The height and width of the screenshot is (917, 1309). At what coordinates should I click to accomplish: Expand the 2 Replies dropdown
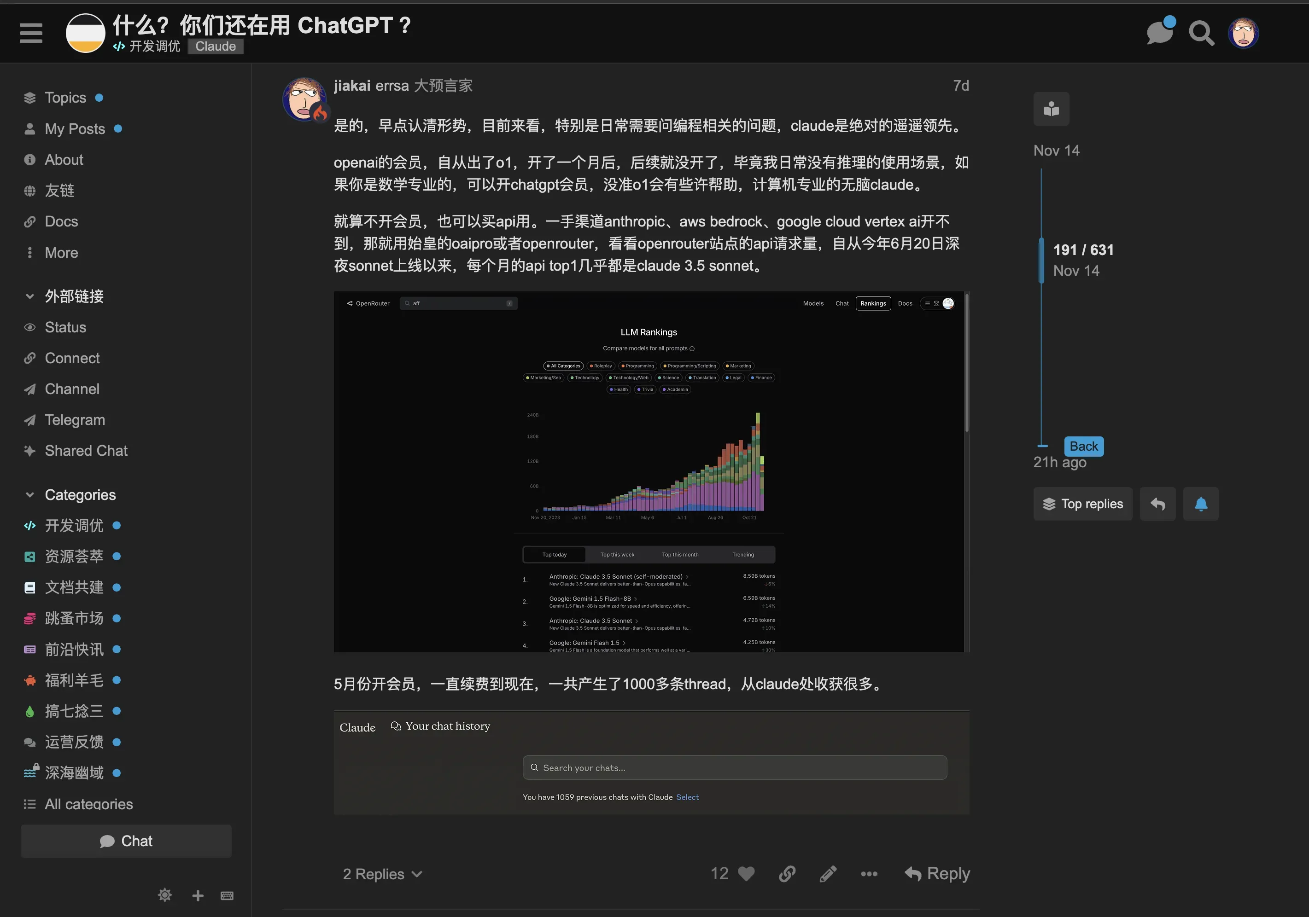pos(383,874)
